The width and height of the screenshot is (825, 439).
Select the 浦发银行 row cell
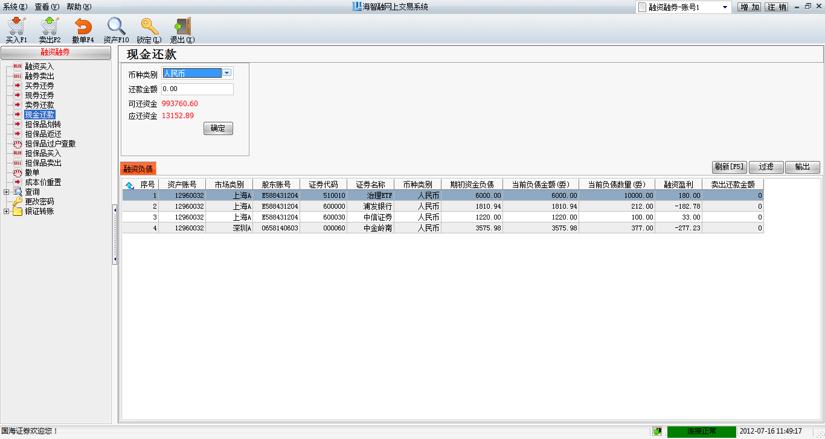point(370,206)
